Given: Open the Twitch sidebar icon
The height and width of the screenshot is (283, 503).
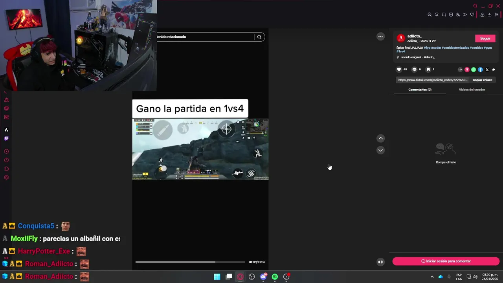Looking at the screenshot, I should [6, 138].
